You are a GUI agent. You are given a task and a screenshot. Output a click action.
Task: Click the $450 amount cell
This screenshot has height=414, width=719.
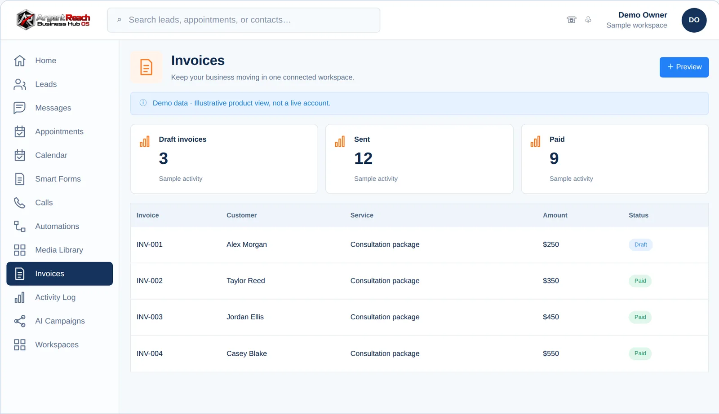[551, 317]
